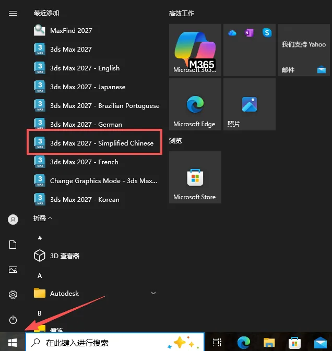The image size is (332, 351).
Task: Open the user account icon
Action: coord(13,220)
